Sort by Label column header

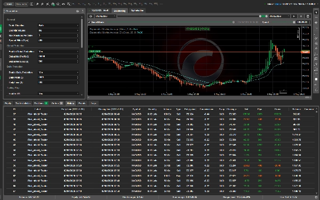pos(37,109)
